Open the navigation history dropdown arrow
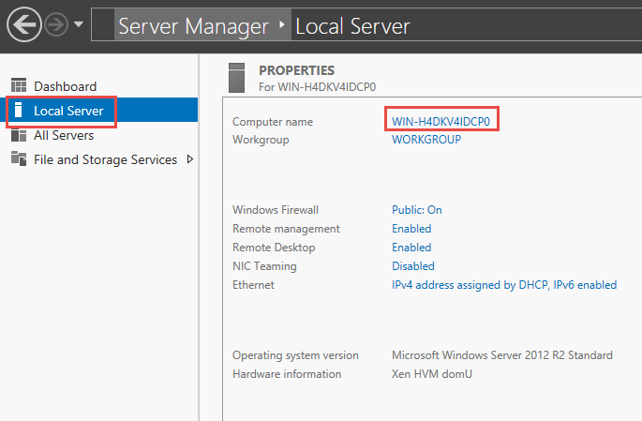Viewport: 642px width, 421px height. [x=79, y=24]
